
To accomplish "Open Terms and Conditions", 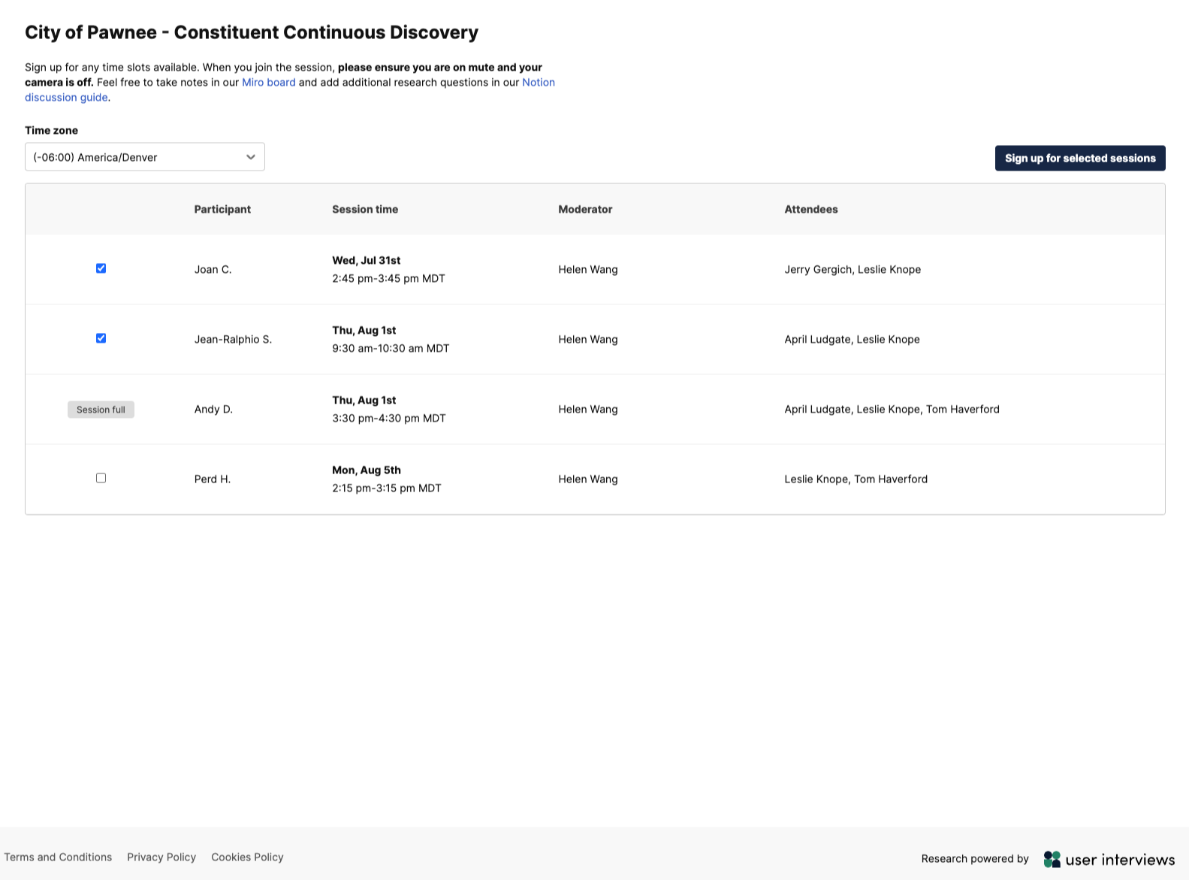I will 58,857.
